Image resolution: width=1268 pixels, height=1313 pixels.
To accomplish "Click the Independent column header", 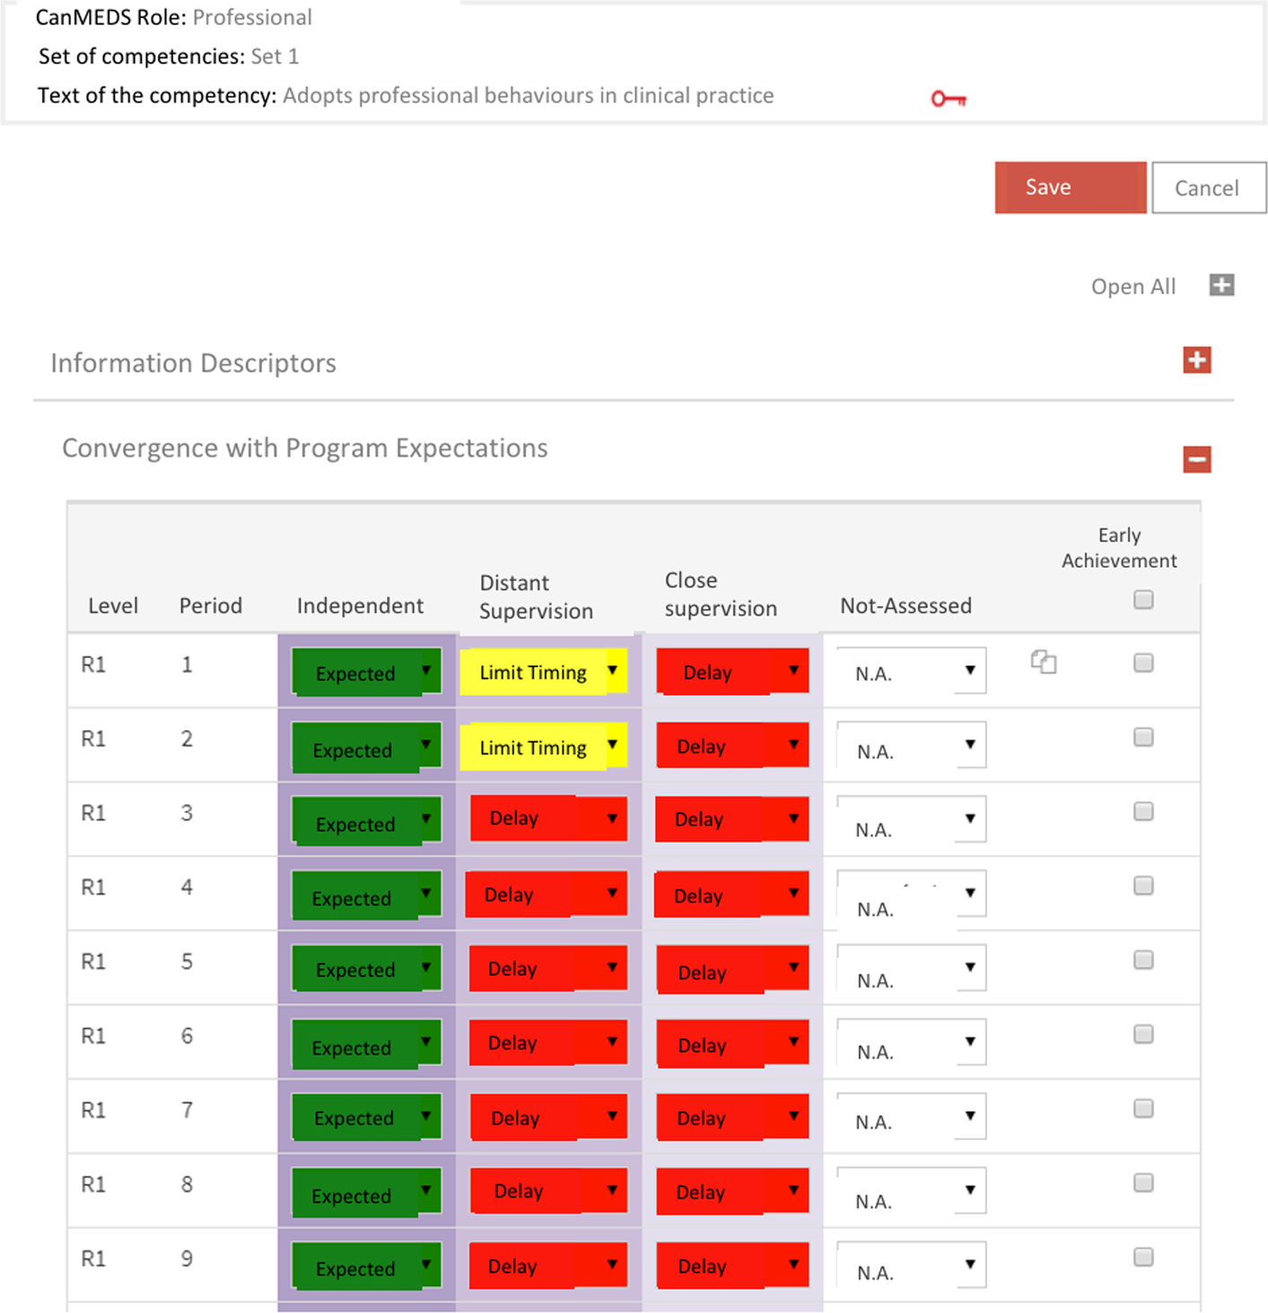I will tap(360, 606).
